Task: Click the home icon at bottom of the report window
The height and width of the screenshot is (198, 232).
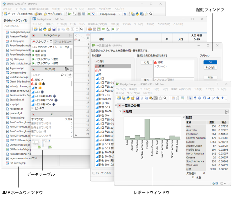Action: (x=214, y=183)
